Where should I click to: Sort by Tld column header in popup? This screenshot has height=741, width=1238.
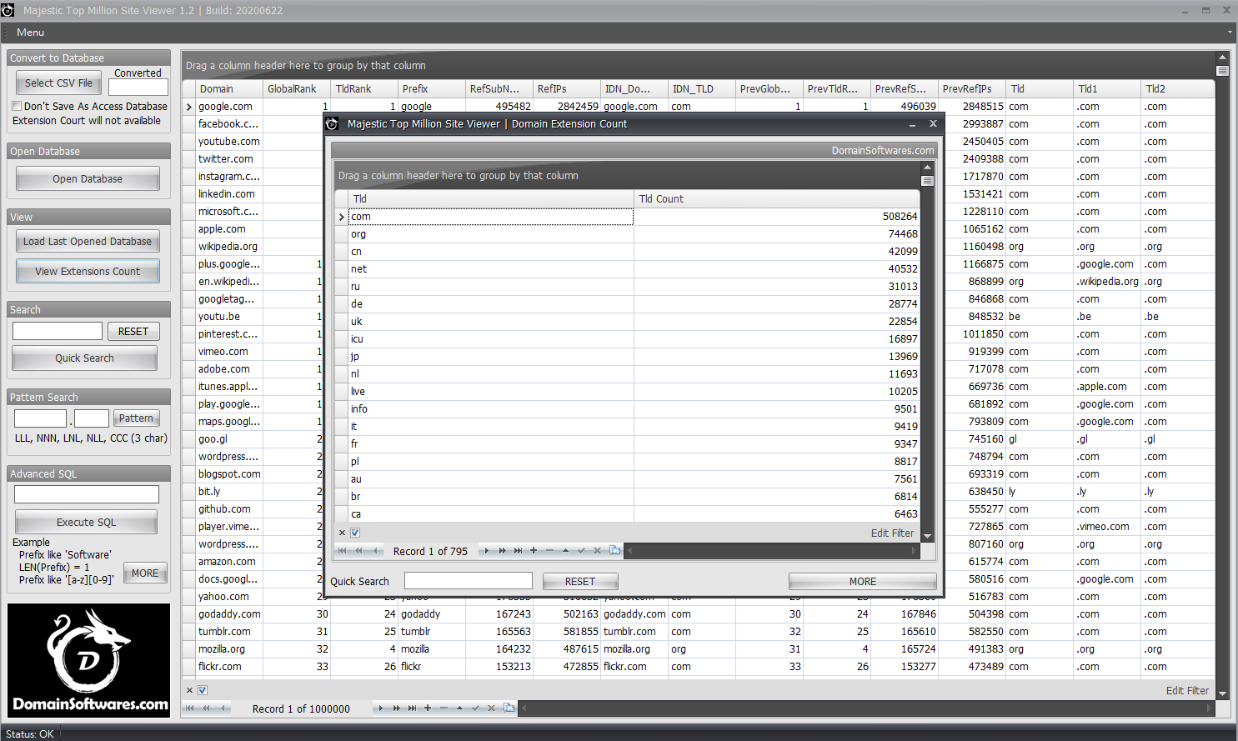click(x=491, y=199)
